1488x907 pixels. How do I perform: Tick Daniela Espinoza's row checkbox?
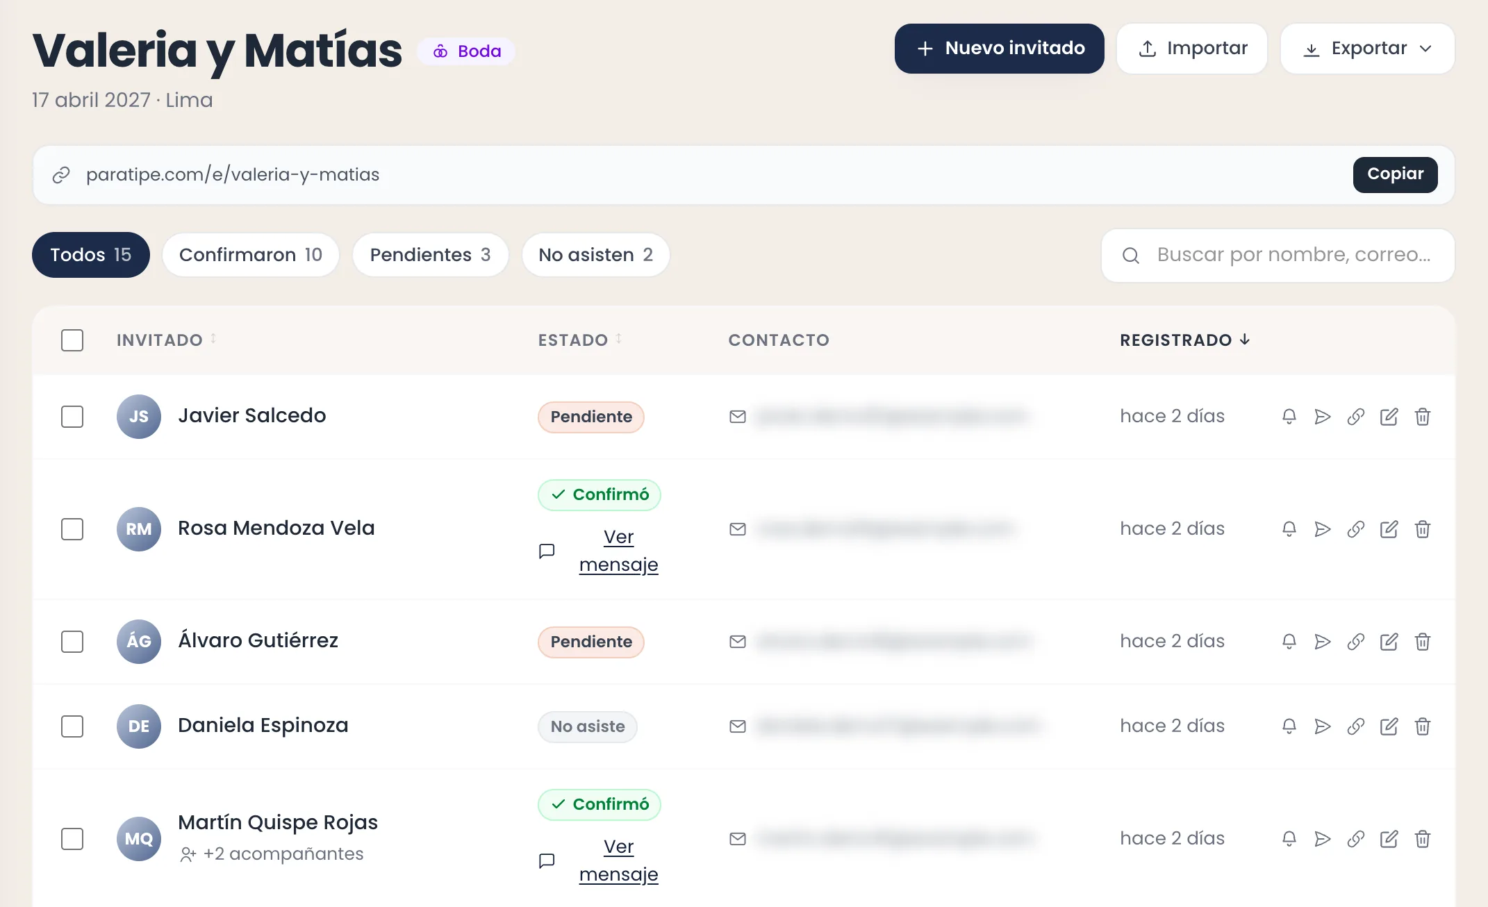[x=72, y=726]
